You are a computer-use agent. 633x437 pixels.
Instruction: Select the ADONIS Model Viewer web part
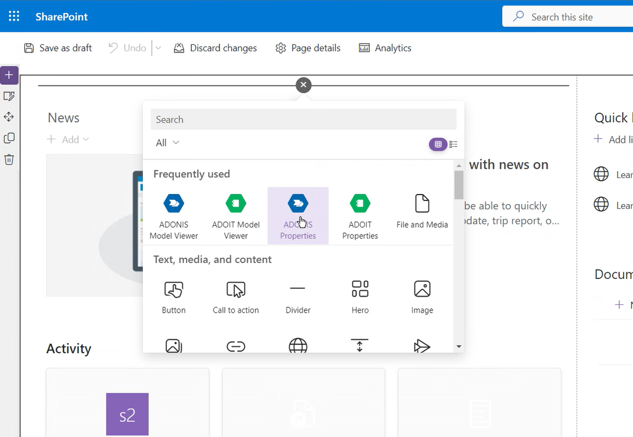coord(174,216)
